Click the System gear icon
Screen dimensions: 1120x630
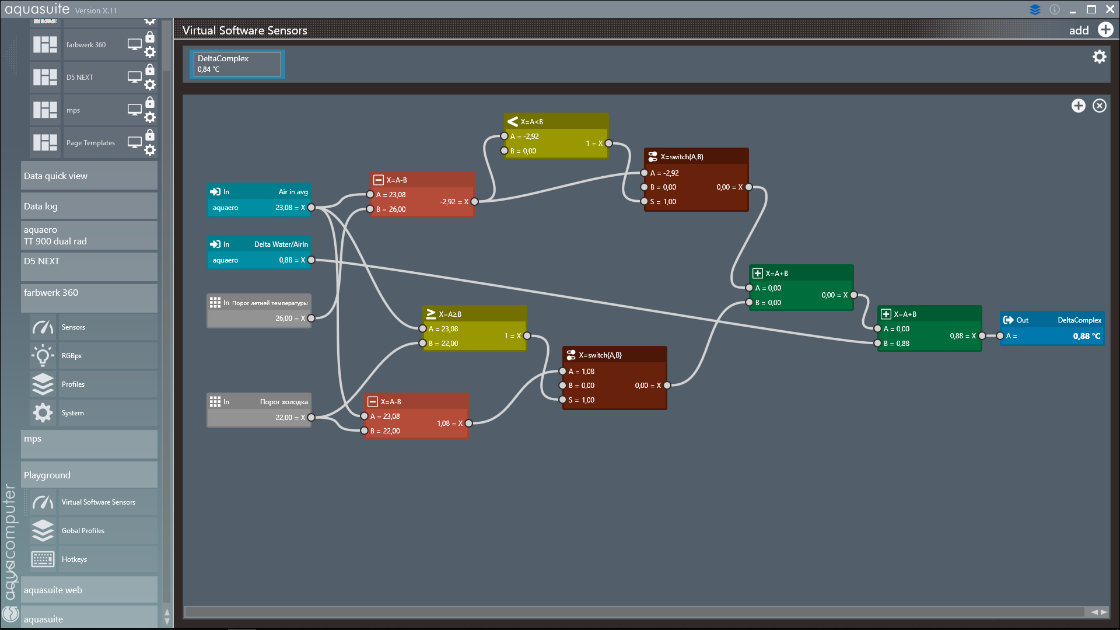coord(43,413)
